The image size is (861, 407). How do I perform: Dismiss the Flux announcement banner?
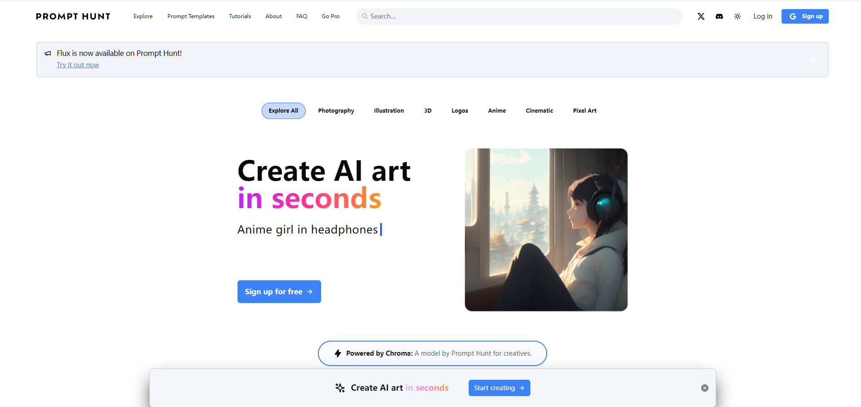[x=813, y=60]
